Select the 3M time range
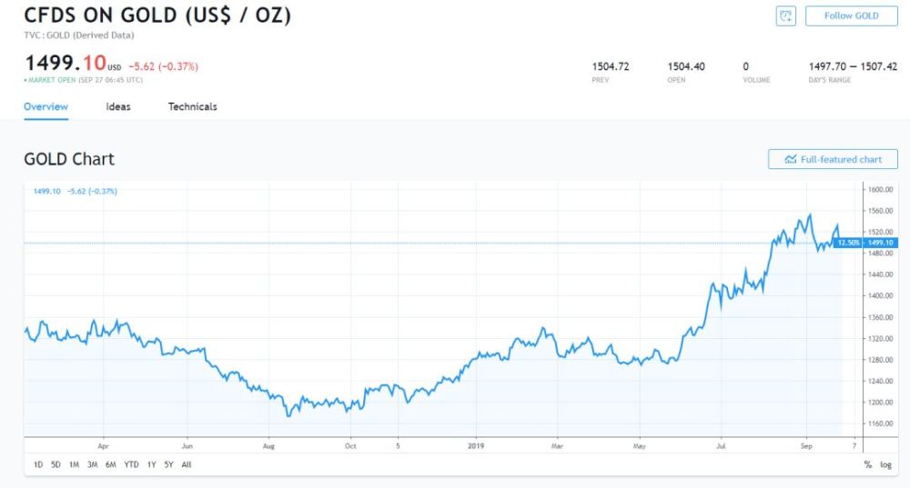Screen dimensions: 910x488 (92, 464)
